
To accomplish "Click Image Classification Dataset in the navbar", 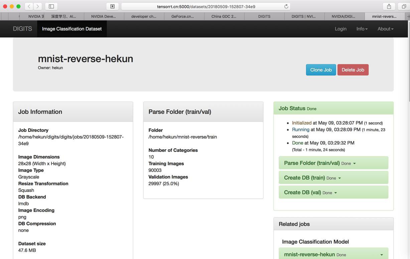I will point(72,29).
